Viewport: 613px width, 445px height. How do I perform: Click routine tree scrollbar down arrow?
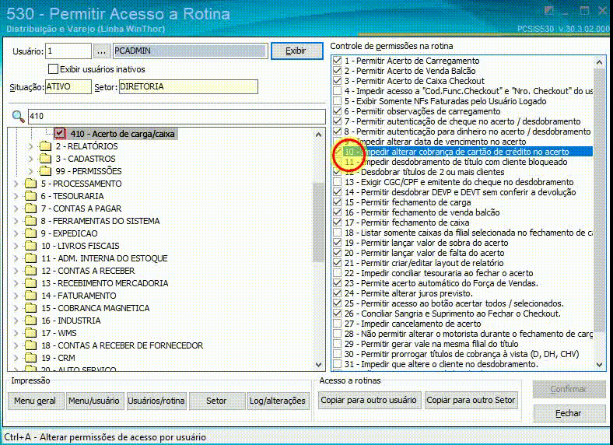tap(319, 365)
